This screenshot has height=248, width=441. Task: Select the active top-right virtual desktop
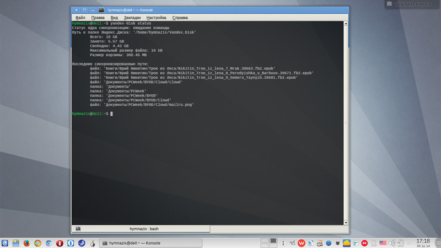273,241
